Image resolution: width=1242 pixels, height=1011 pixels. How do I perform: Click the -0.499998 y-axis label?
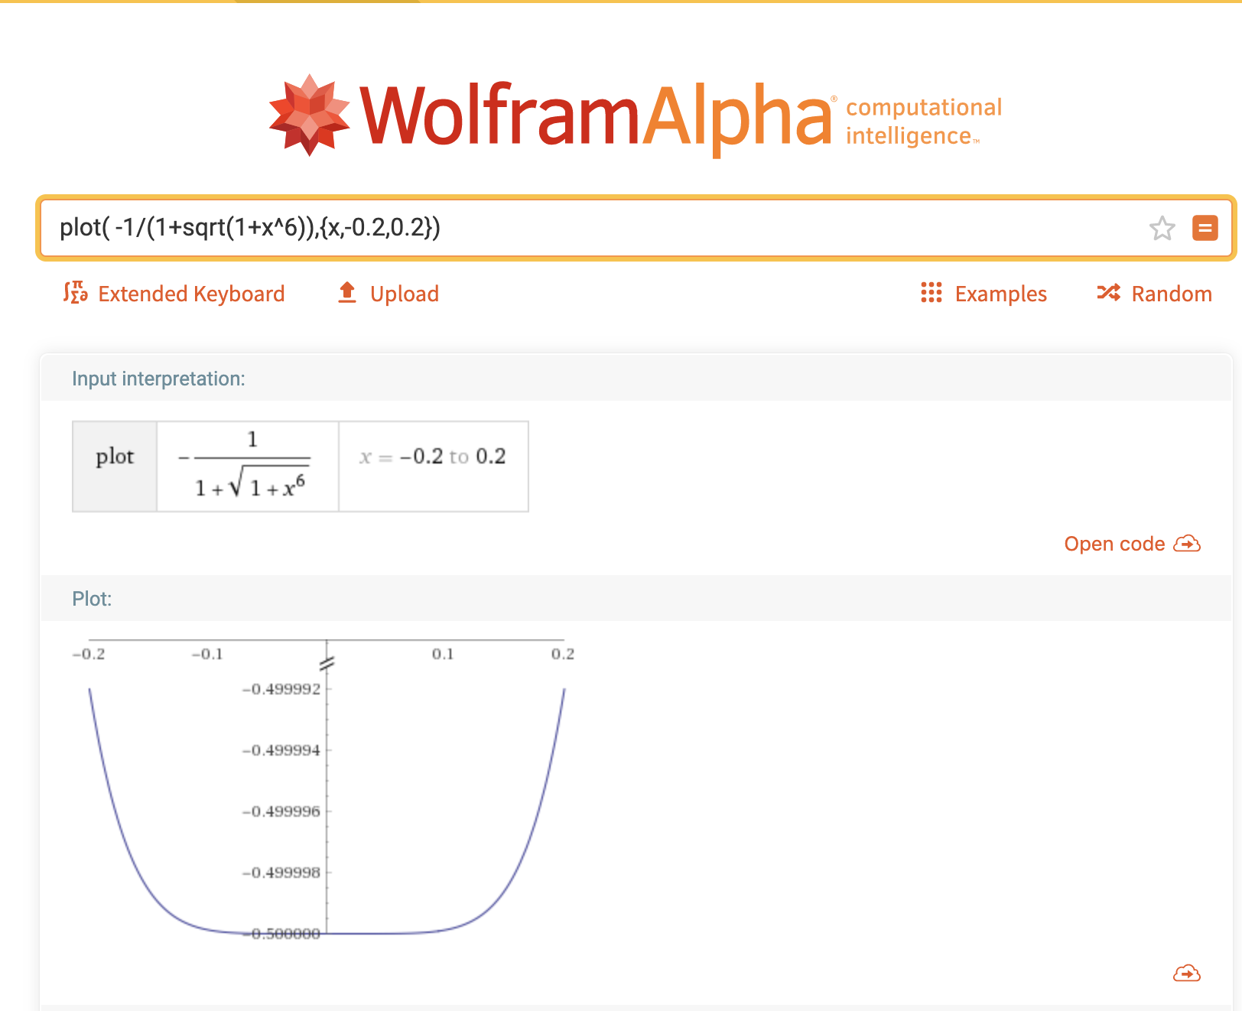point(281,873)
